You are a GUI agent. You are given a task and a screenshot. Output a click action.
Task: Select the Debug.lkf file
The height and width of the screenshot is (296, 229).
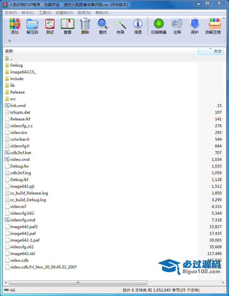click(114, 179)
